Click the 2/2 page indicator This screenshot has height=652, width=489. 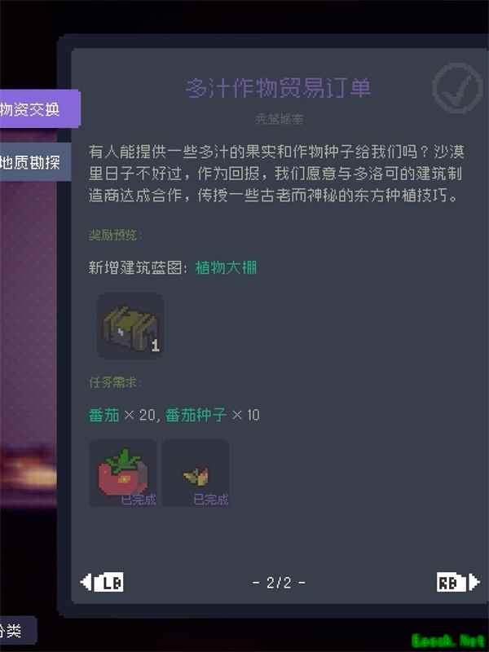(x=279, y=583)
